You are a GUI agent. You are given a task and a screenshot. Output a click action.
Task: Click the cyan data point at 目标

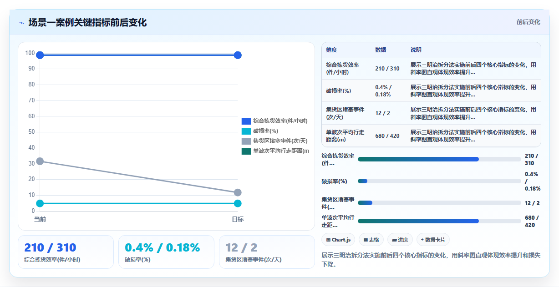pos(238,203)
